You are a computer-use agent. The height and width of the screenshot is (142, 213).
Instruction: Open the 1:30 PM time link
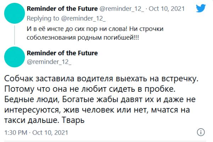point(16,132)
